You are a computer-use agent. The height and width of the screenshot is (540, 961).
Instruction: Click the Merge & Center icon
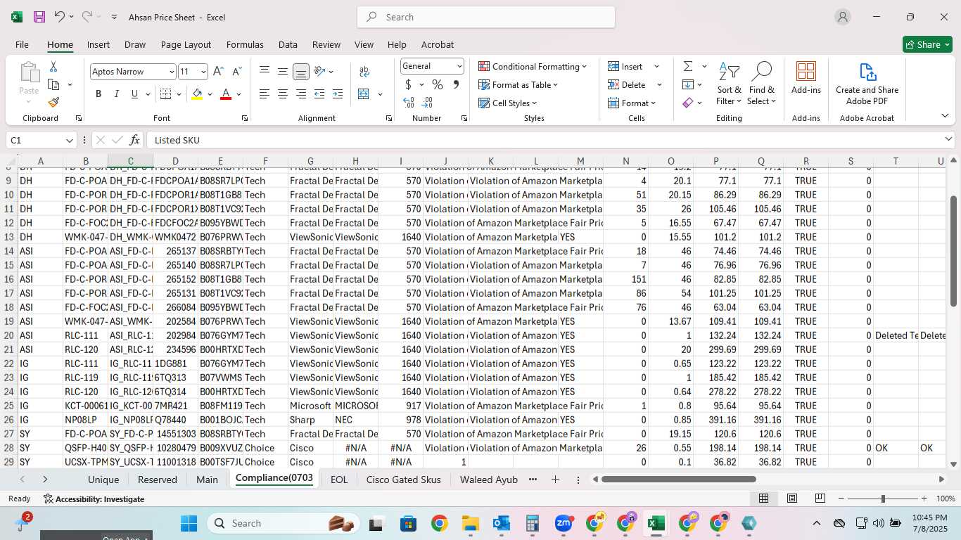[364, 94]
